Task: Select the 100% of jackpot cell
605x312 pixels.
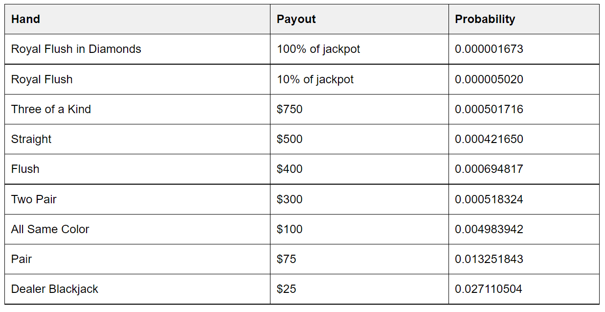Action: click(x=359, y=49)
